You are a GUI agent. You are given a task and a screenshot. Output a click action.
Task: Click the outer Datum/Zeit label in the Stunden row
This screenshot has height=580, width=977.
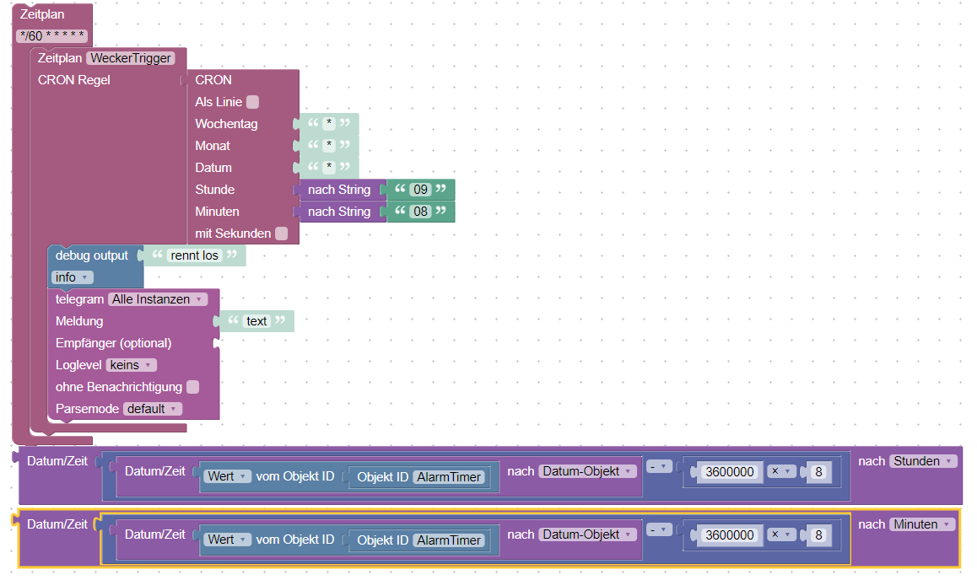pos(57,461)
